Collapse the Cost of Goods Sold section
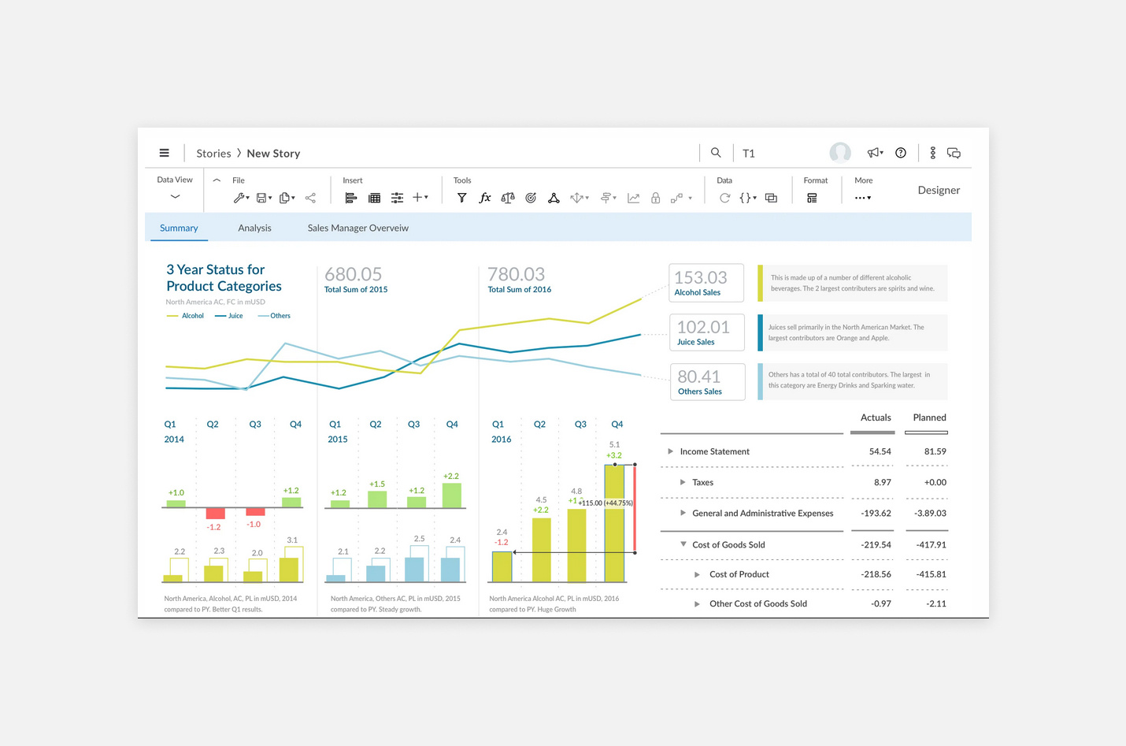The width and height of the screenshot is (1126, 746). [683, 544]
